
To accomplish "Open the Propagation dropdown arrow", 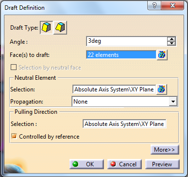I will [173, 102].
